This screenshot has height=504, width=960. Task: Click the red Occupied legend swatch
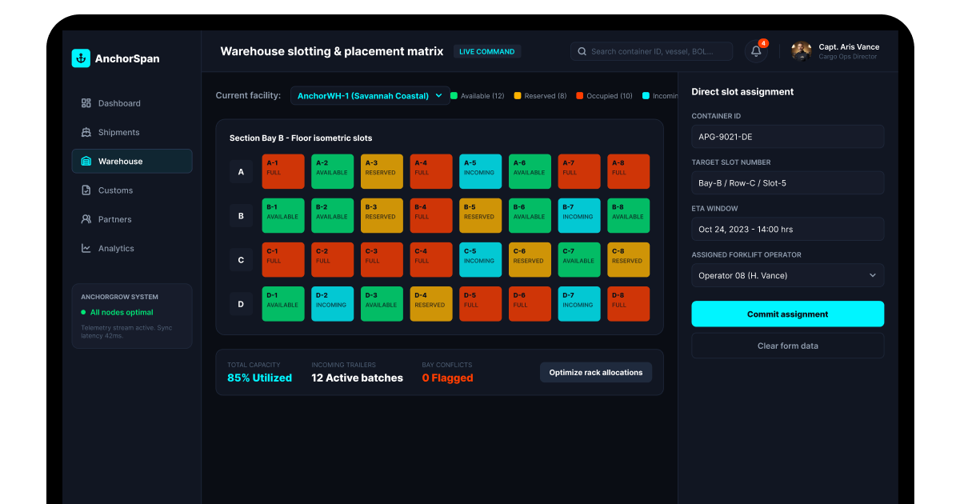click(x=580, y=96)
